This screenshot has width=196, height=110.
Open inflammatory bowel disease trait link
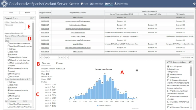click(78, 25)
